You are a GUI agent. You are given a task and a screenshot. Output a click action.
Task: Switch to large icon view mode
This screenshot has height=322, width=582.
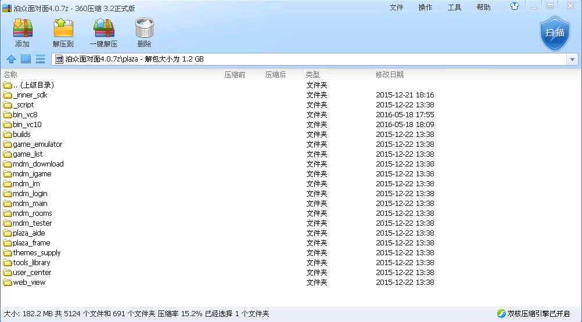26,59
